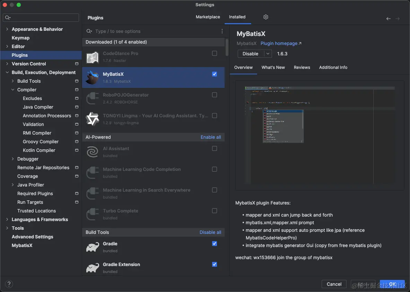Click the project-level icon beside Kotlin Compiler
The width and height of the screenshot is (410, 292).
pyautogui.click(x=77, y=150)
